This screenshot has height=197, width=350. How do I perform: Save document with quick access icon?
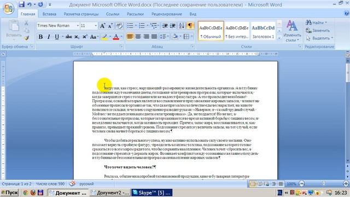click(21, 4)
